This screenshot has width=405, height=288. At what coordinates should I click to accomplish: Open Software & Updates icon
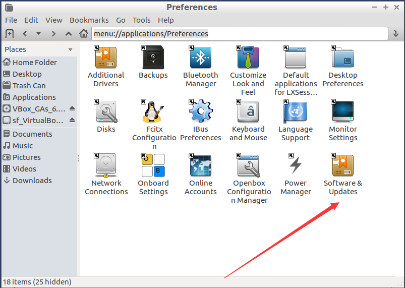click(x=343, y=165)
